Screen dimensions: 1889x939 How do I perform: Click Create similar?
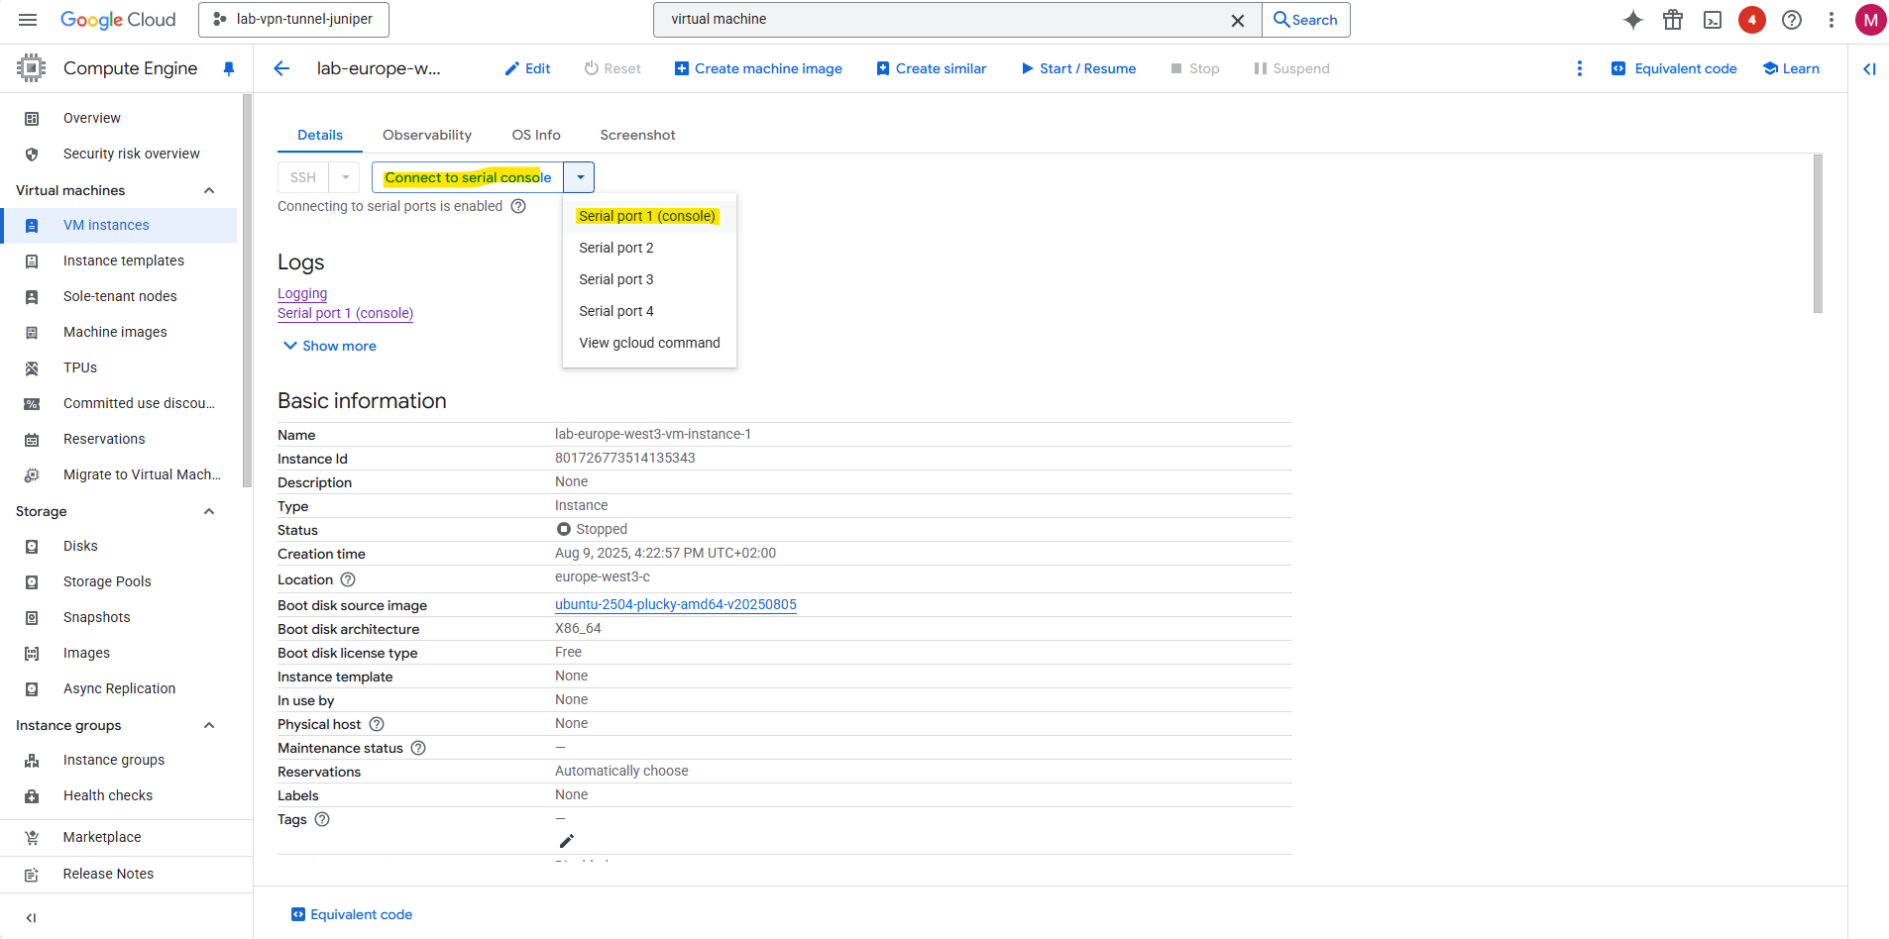click(932, 68)
